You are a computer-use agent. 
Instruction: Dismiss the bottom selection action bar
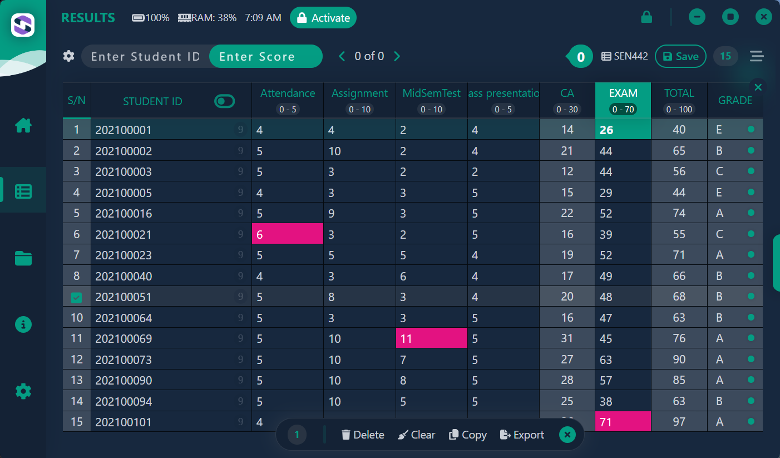pyautogui.click(x=566, y=435)
